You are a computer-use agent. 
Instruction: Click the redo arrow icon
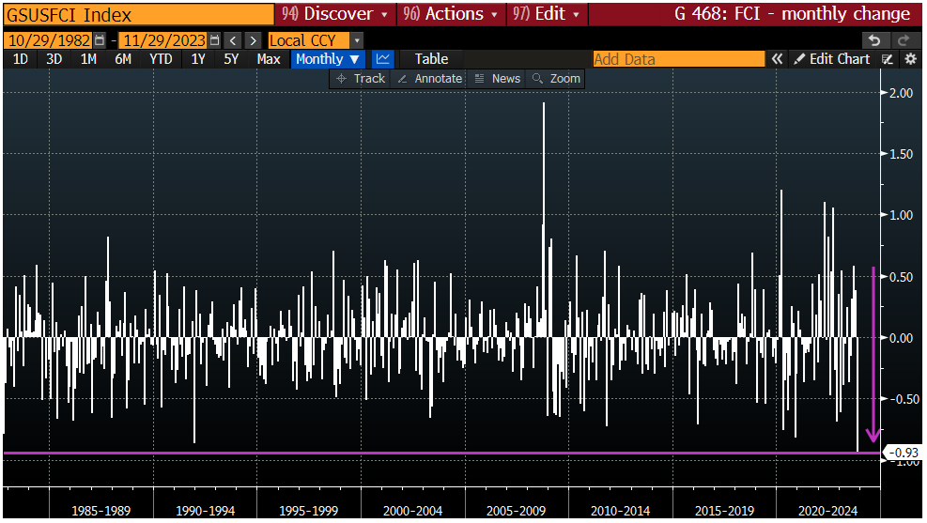[x=904, y=40]
